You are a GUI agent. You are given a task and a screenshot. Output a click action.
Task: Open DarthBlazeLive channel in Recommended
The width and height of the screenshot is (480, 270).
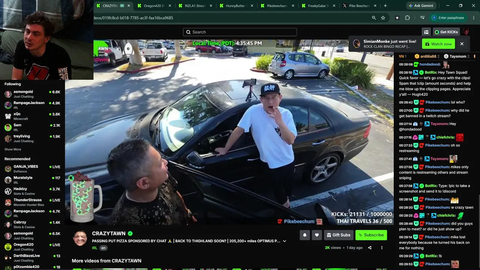point(32,258)
